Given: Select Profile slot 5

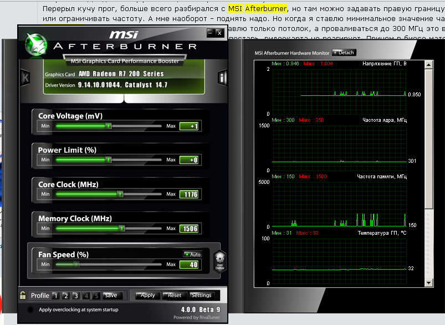Looking at the screenshot, I should 96,296.
